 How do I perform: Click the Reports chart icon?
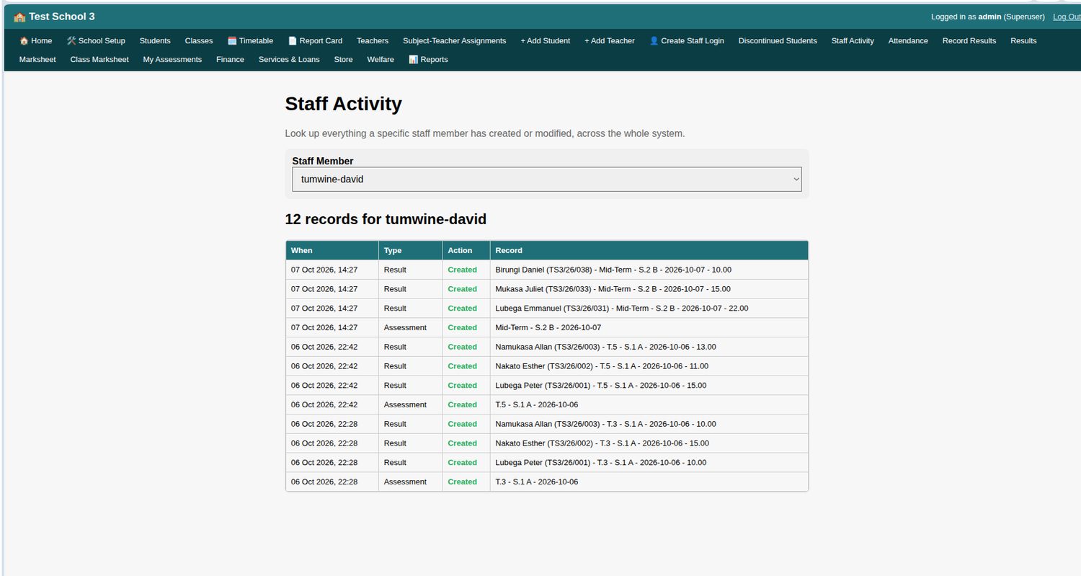click(x=413, y=60)
